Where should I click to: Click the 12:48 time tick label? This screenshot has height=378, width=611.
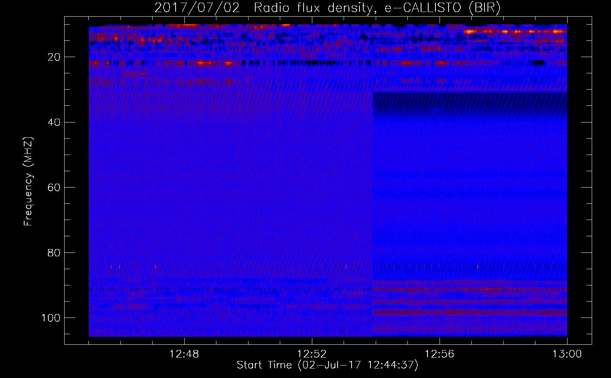[x=184, y=354]
